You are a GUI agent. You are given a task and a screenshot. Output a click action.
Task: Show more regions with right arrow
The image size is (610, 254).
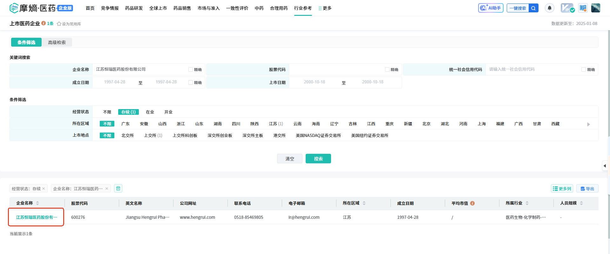[x=588, y=124]
